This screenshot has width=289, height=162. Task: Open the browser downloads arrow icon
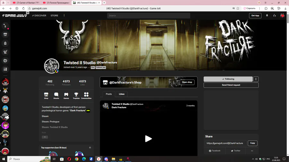click(x=285, y=8)
